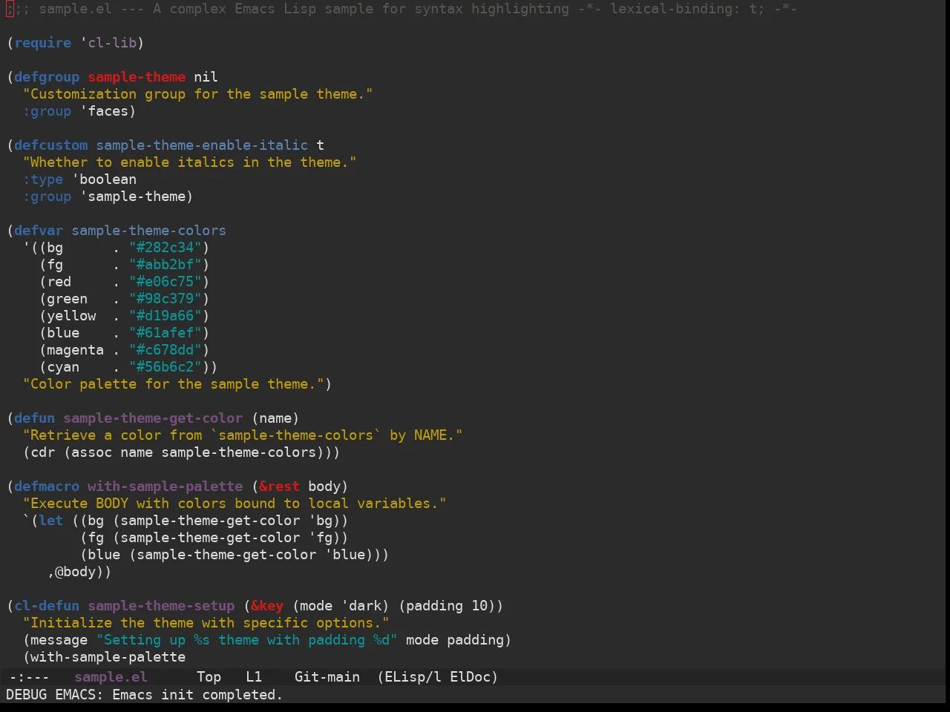Click the red sample-theme group name
This screenshot has height=712, width=950.
[137, 77]
